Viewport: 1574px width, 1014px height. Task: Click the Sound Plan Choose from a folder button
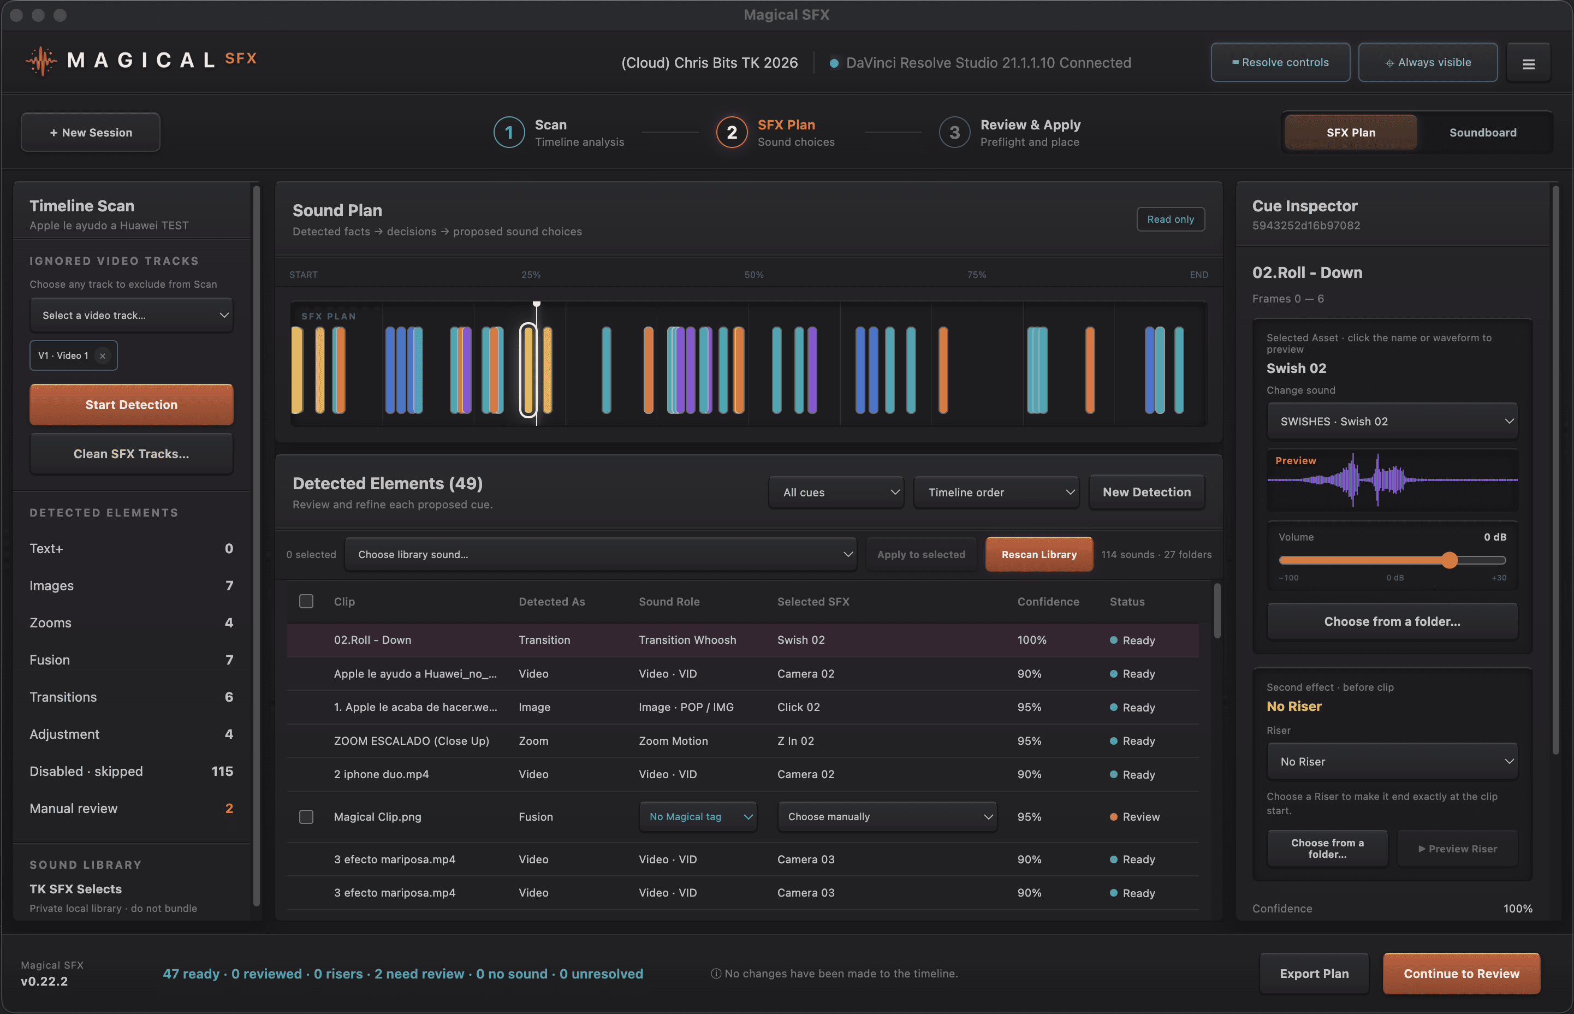(1392, 621)
